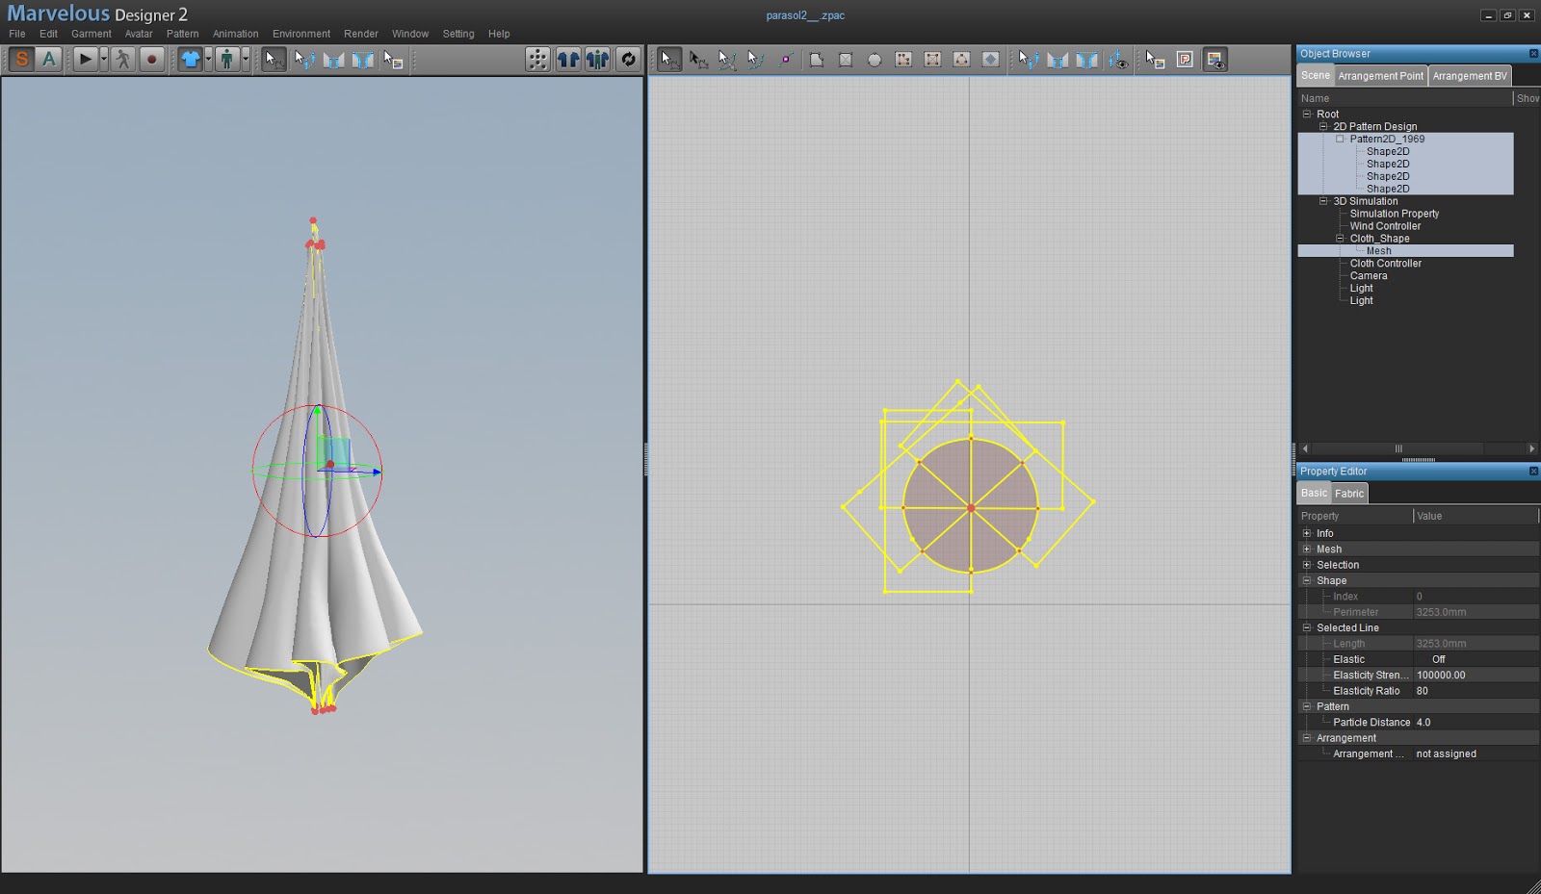This screenshot has height=894, width=1541.
Task: Select the 2D segment sewing tool
Action: [1058, 60]
